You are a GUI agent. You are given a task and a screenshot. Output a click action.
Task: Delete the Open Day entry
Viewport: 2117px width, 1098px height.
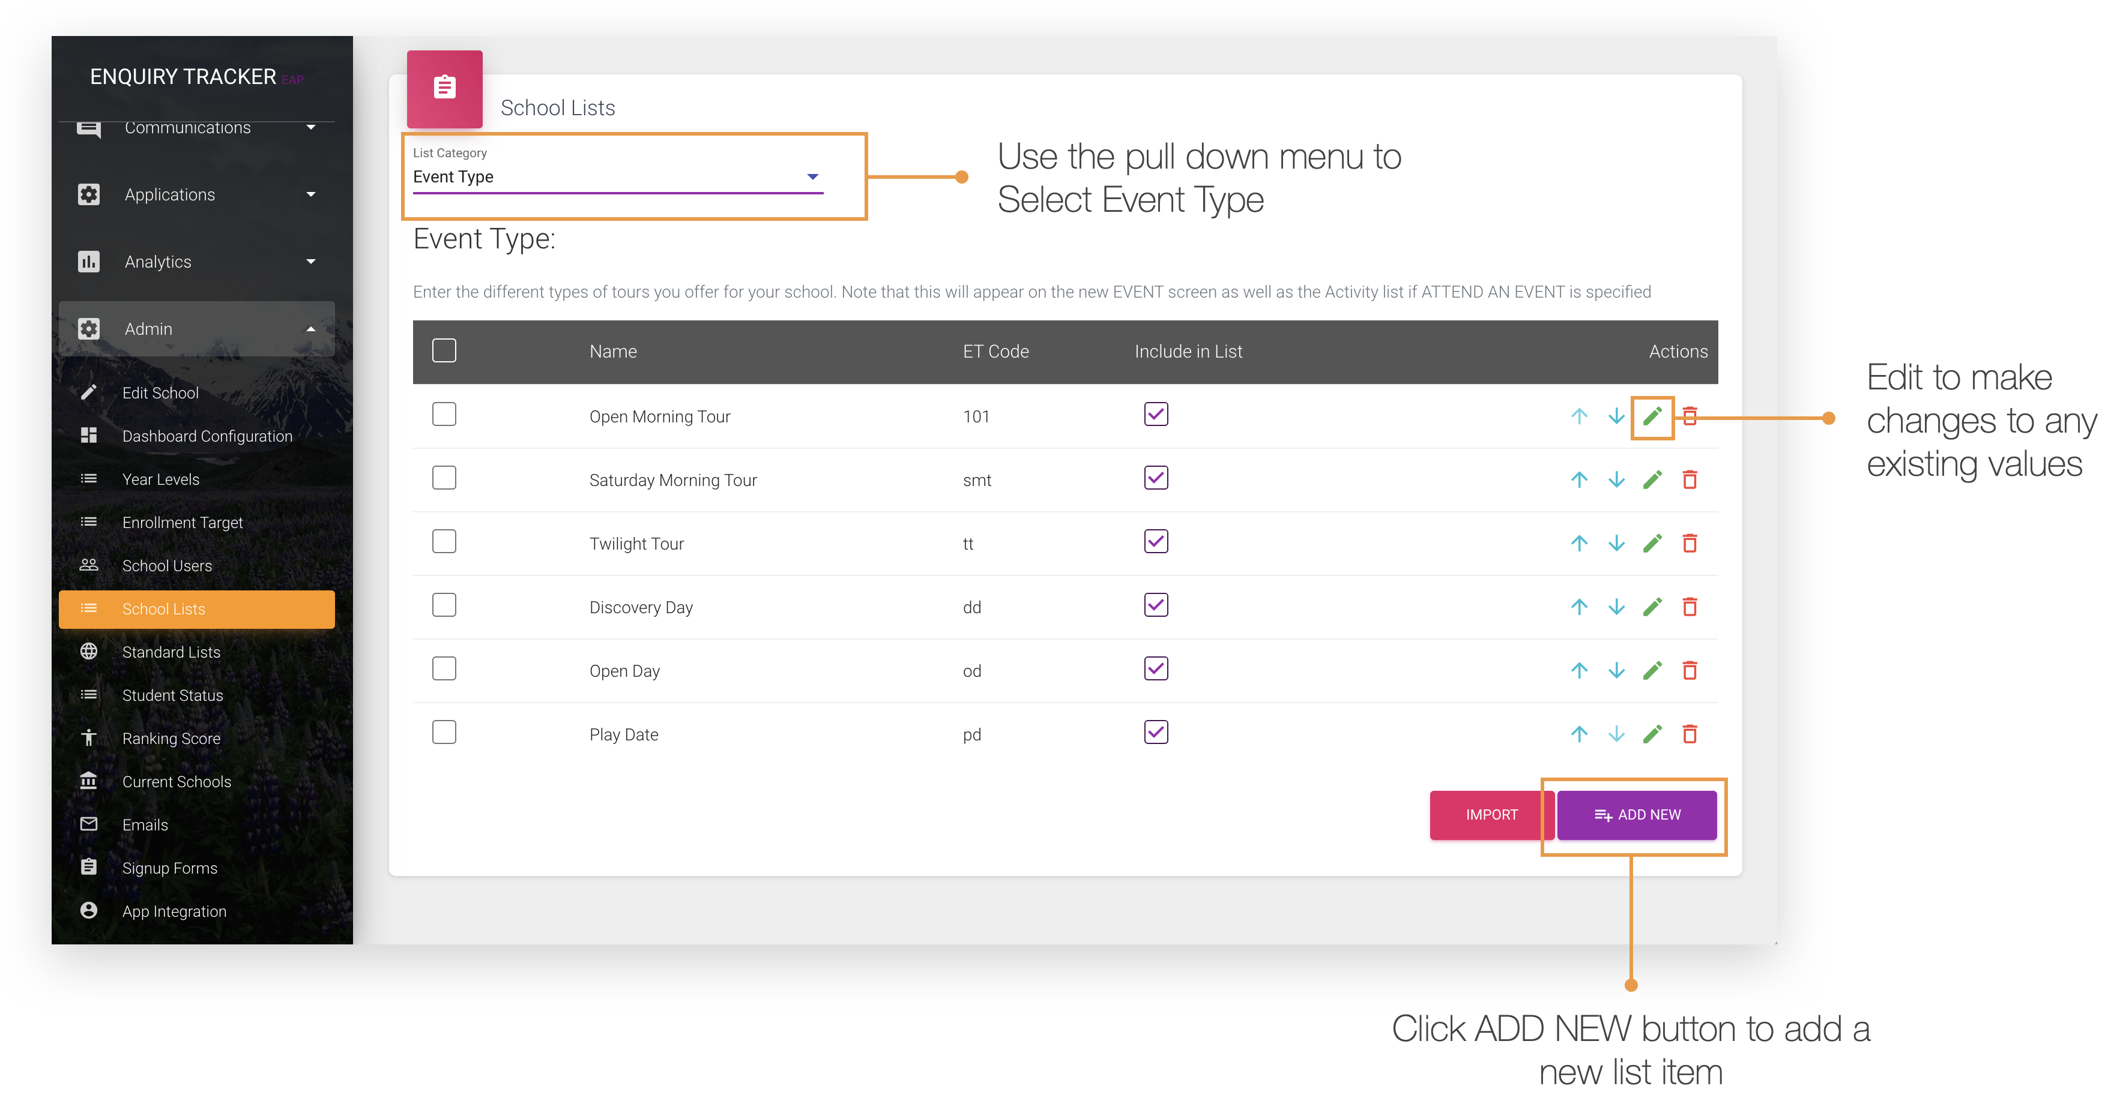coord(1690,671)
